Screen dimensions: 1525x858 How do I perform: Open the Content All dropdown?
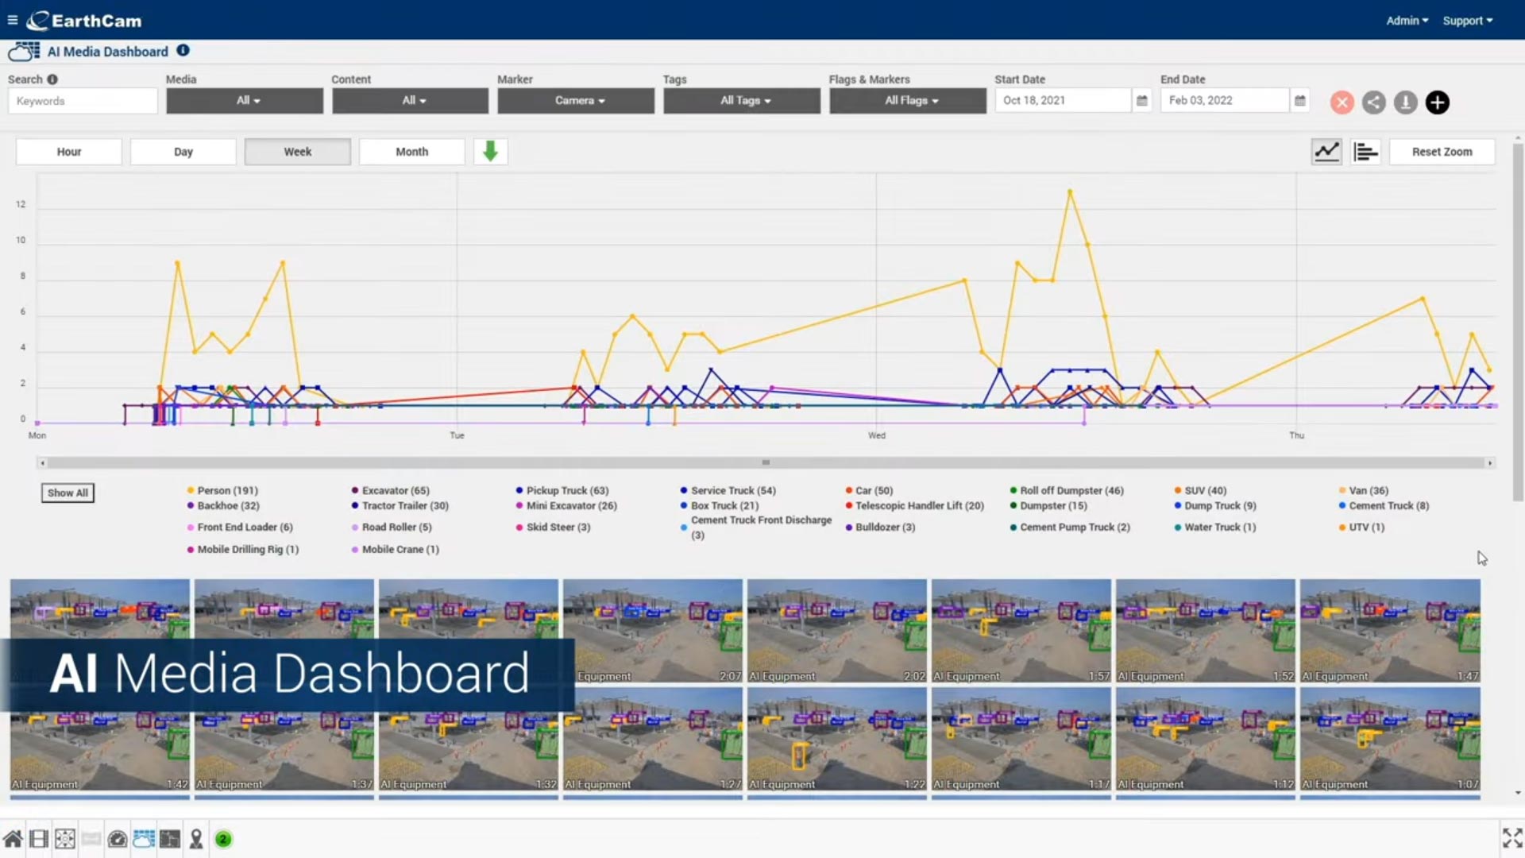tap(411, 101)
